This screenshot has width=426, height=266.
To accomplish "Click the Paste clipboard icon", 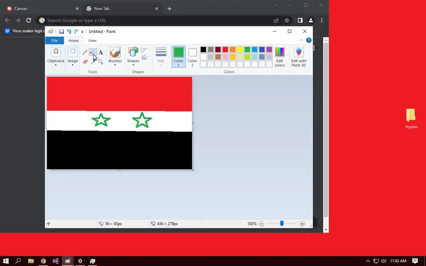I will pos(56,52).
